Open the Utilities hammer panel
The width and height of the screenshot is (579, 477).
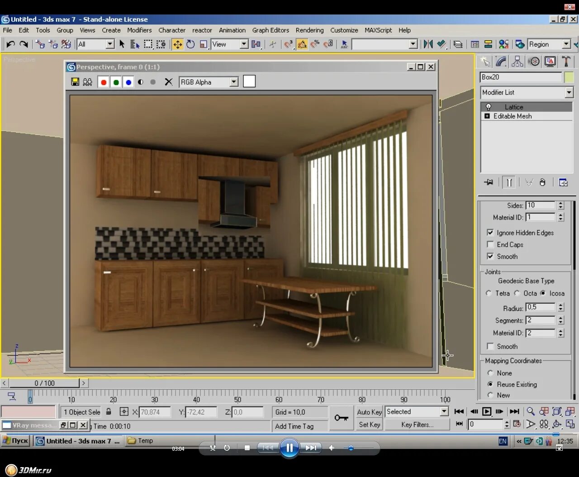click(566, 62)
